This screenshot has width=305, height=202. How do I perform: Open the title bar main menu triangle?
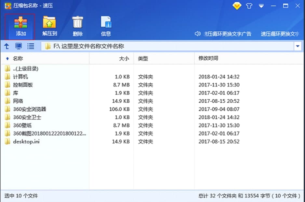coord(261,6)
